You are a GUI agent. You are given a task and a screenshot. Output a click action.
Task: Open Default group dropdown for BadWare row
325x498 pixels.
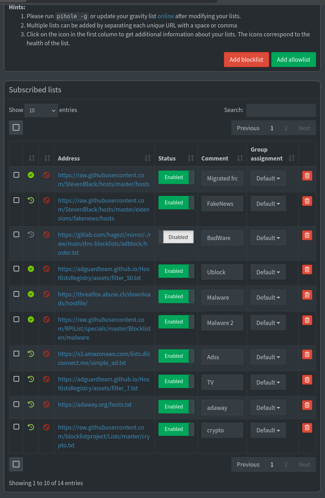point(268,238)
